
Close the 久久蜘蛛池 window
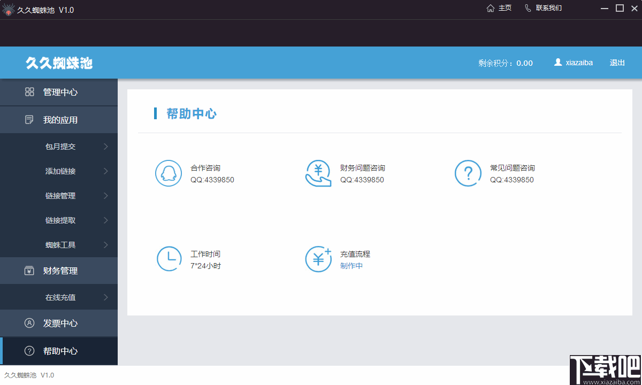click(x=634, y=8)
